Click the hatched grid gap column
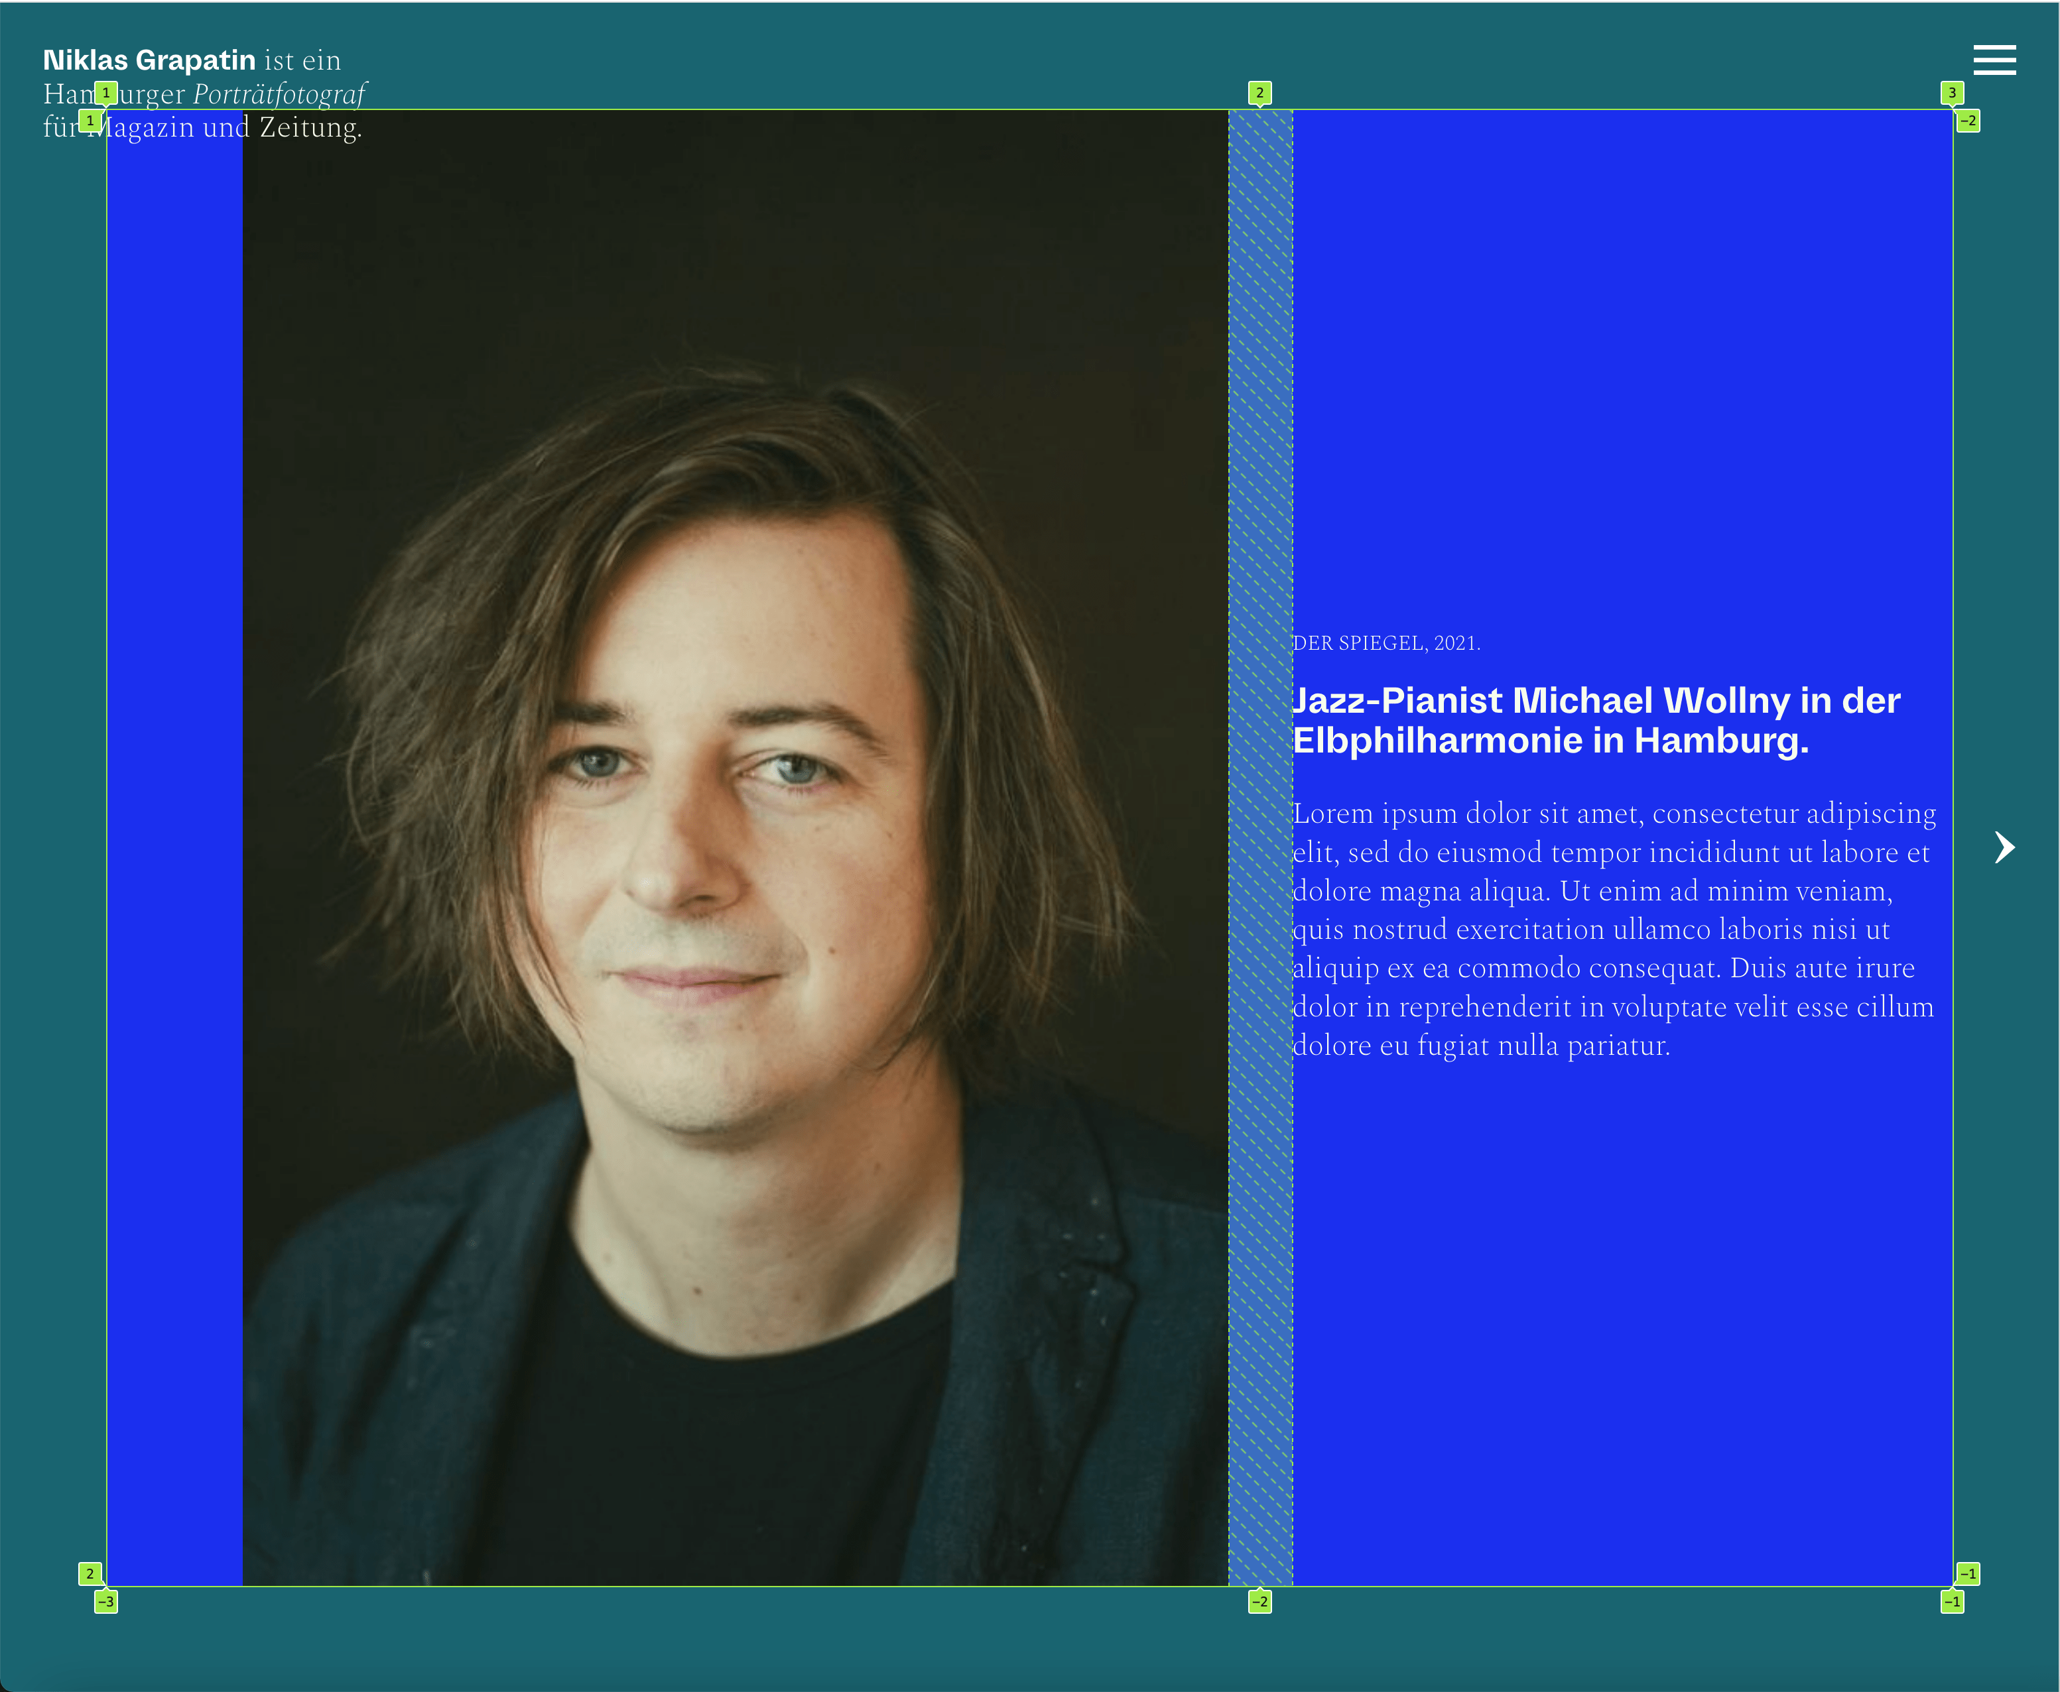 click(x=1259, y=848)
